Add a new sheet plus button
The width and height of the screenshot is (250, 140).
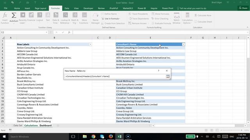(x=58, y=125)
